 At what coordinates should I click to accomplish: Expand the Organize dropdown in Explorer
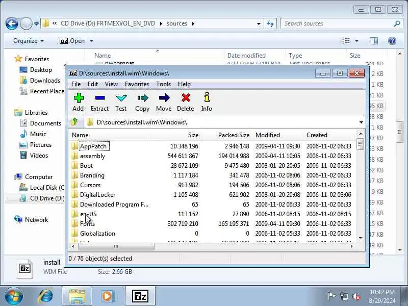coord(29,41)
